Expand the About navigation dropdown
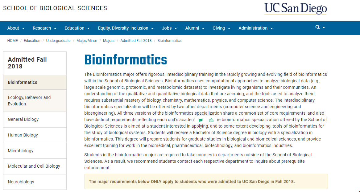 [x=13, y=28]
